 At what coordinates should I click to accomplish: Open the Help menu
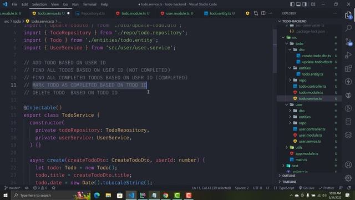(x=104, y=4)
